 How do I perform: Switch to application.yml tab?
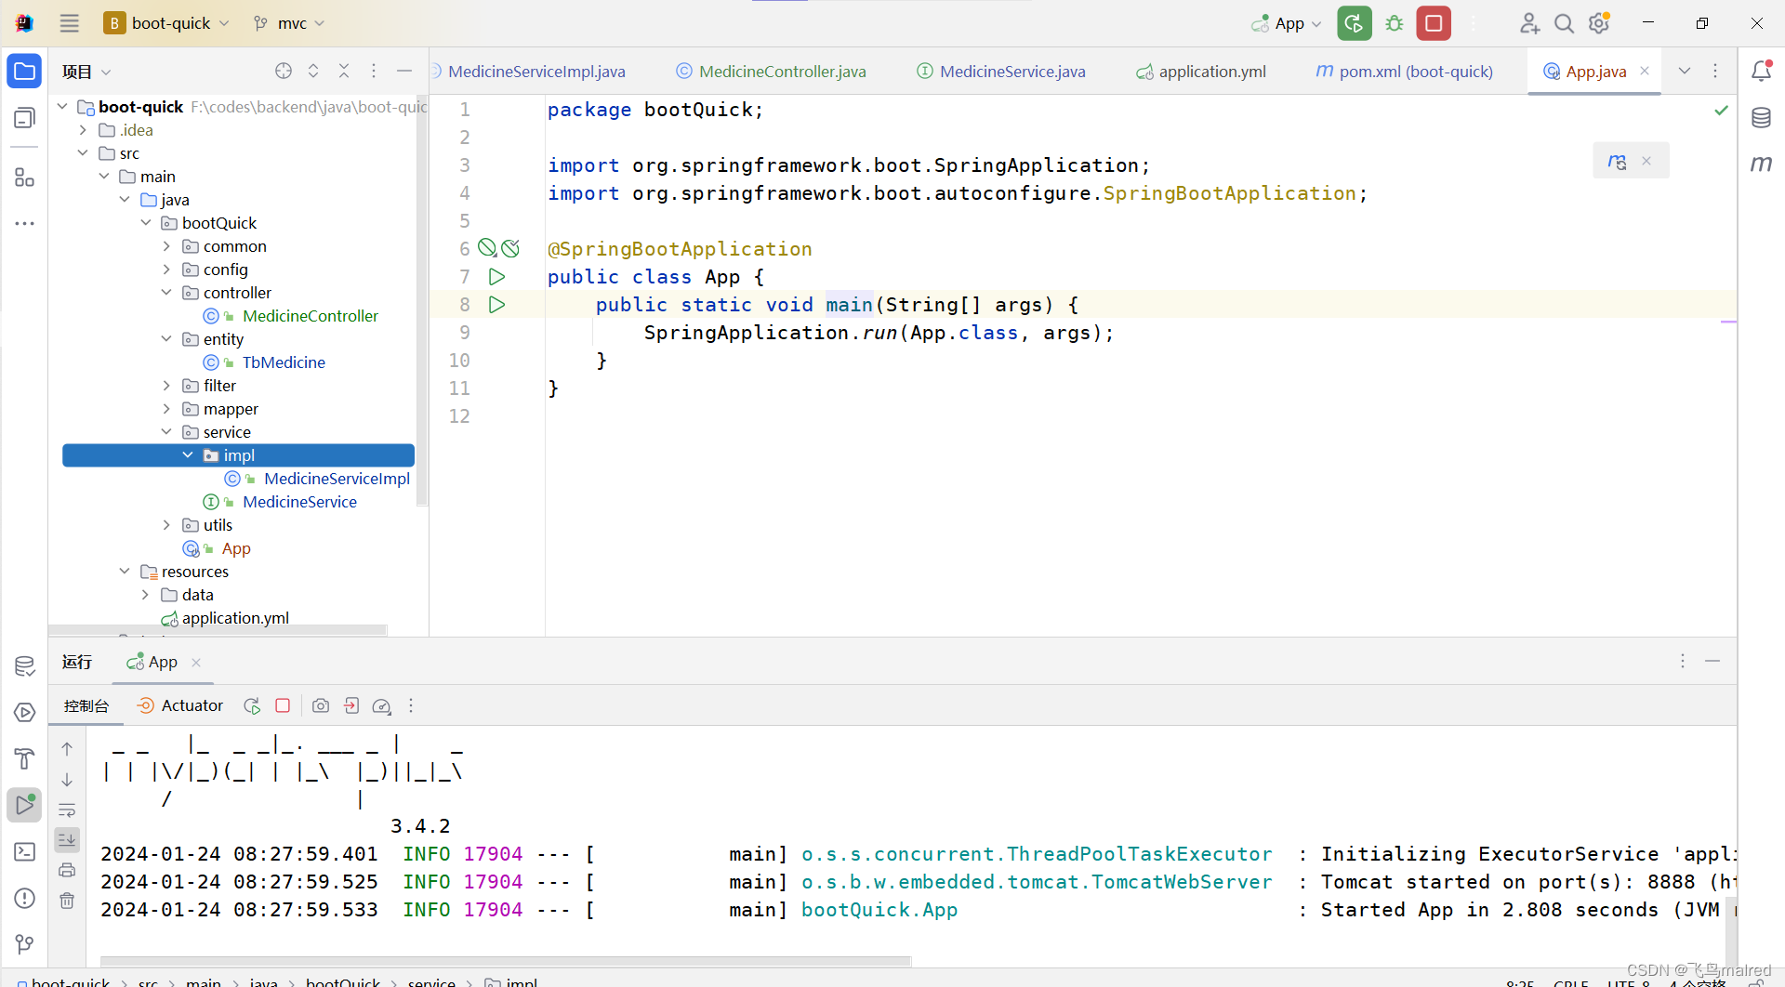click(x=1201, y=72)
